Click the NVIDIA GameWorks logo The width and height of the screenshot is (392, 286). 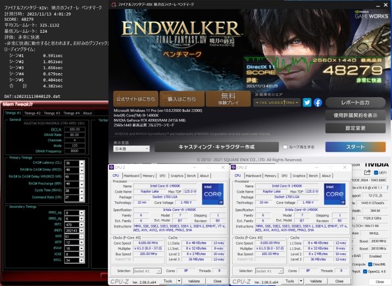pos(372,14)
